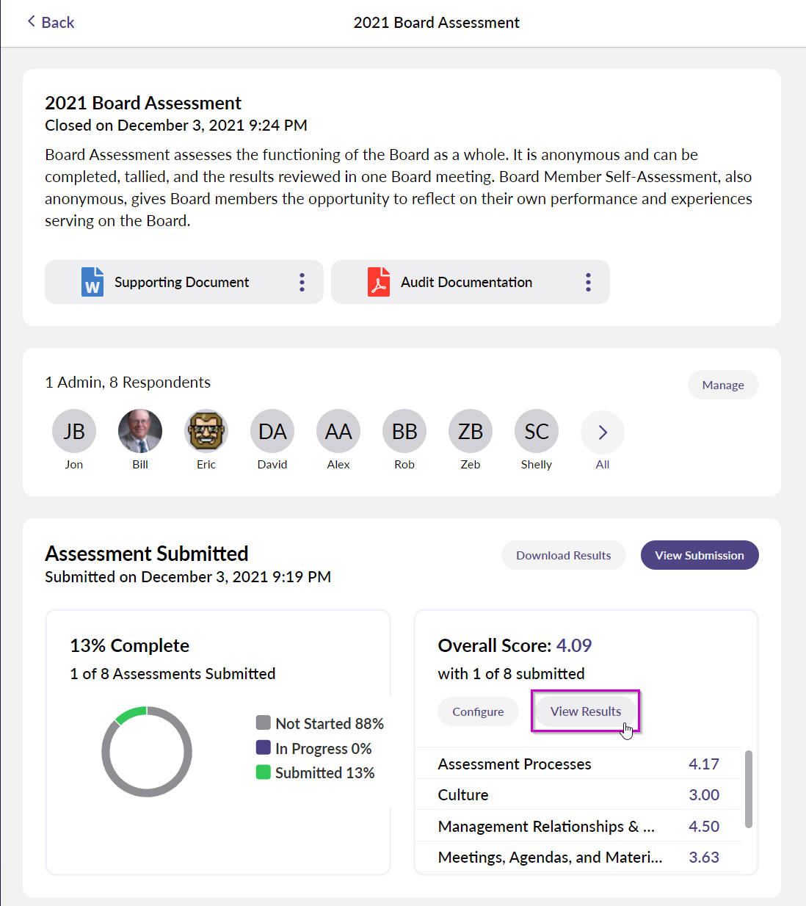Screen dimensions: 806x906
Task: Click the Download Results button
Action: click(564, 555)
